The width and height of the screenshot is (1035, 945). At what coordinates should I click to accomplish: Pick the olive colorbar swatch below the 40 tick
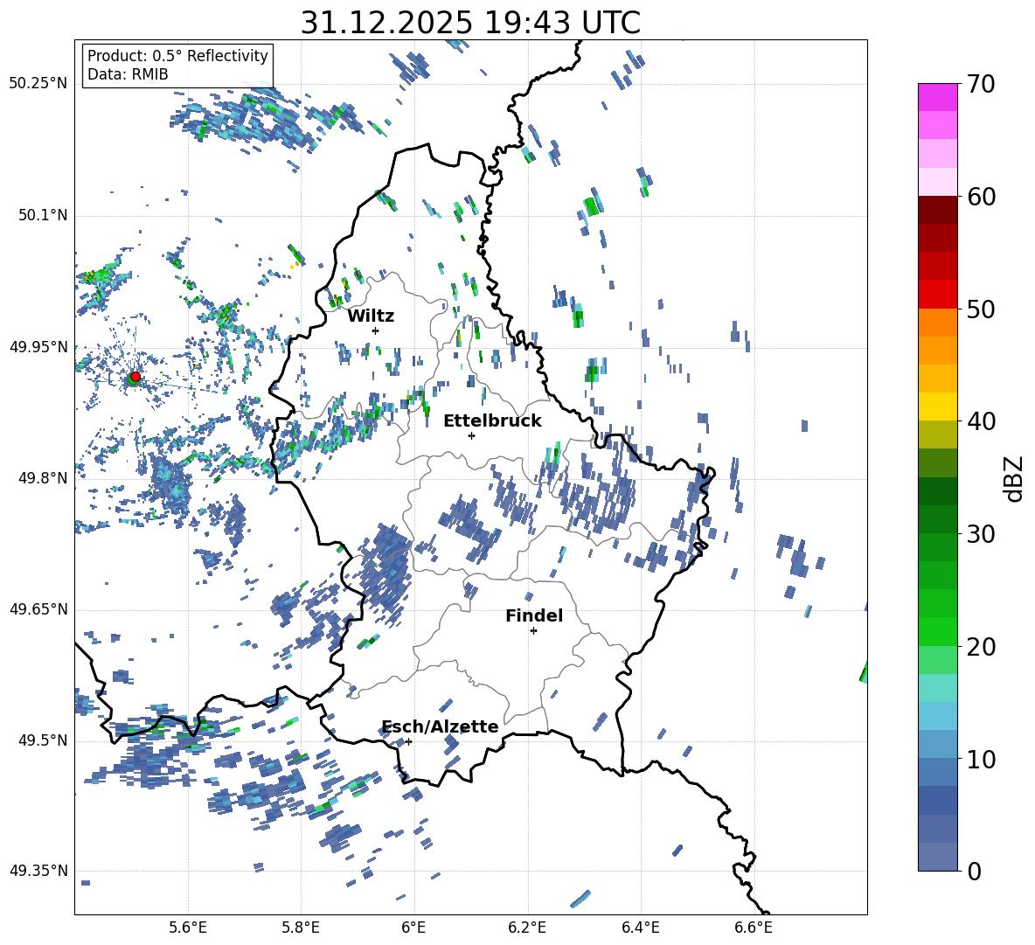coord(938,434)
